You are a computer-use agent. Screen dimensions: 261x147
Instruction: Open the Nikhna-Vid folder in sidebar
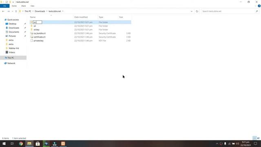[13, 48]
